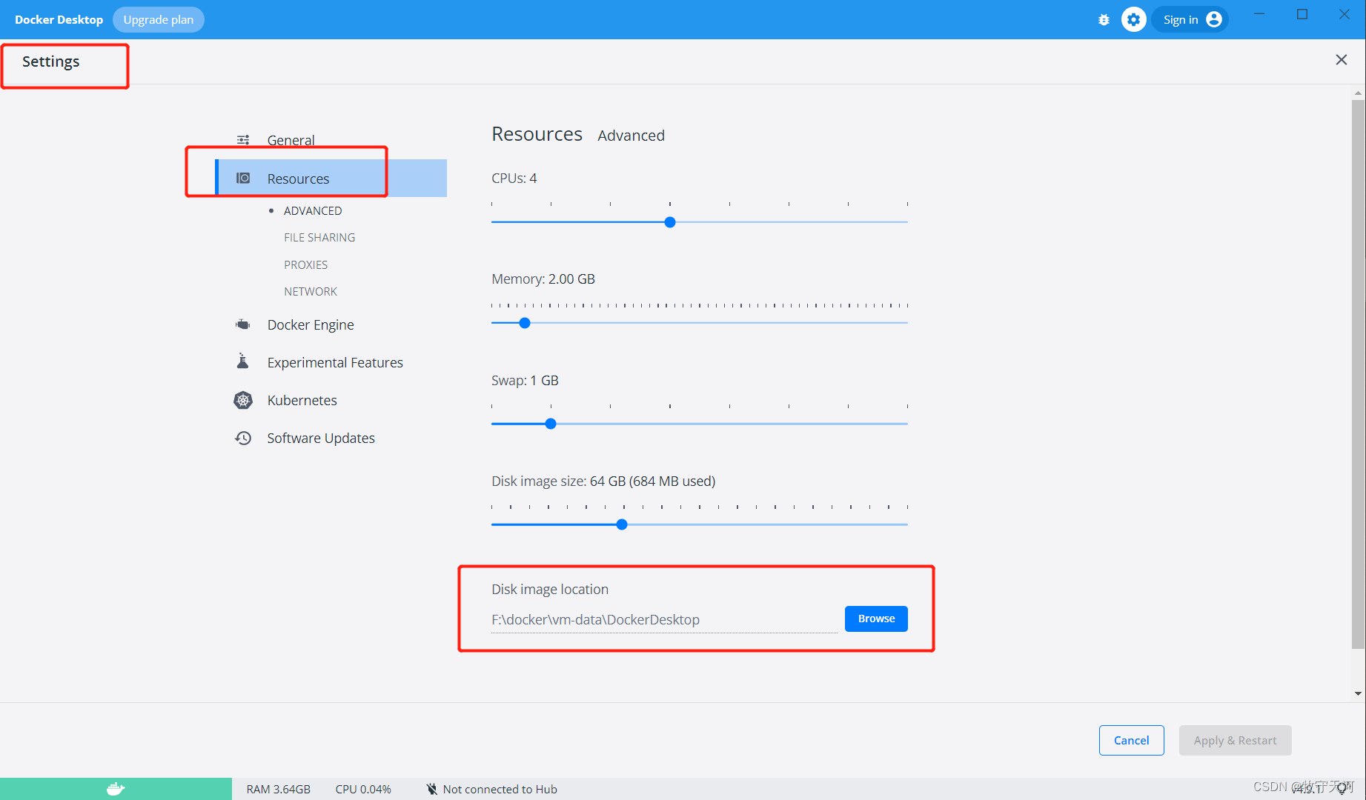This screenshot has height=800, width=1366.
Task: Click the settings vertical scrollbar
Action: tap(1358, 374)
